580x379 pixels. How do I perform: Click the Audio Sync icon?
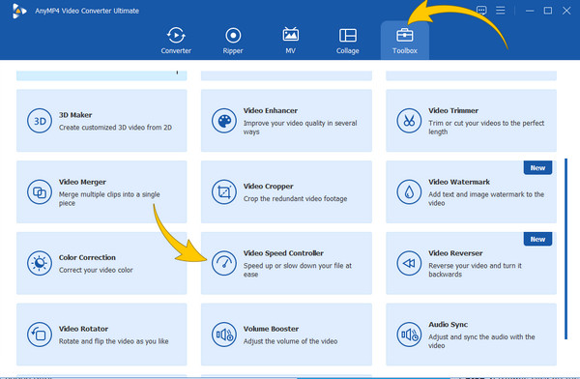click(409, 335)
